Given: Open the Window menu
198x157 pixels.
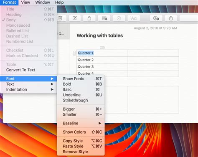Looking at the screenshot, I should click(x=43, y=3).
